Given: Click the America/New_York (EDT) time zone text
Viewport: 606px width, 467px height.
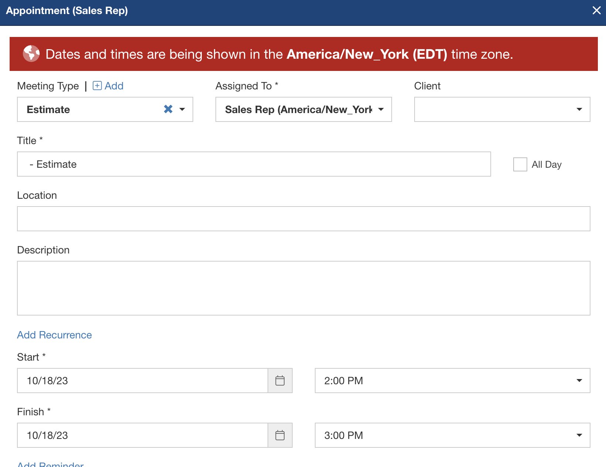Looking at the screenshot, I should coord(367,54).
